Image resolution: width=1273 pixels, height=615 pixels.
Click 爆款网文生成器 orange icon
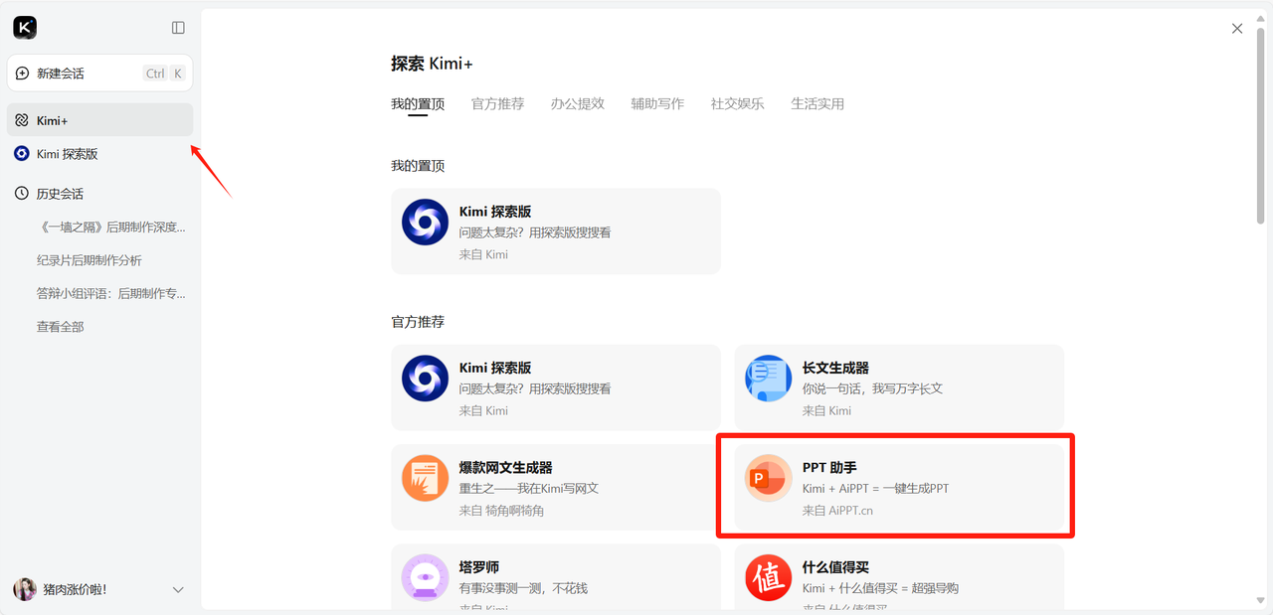click(x=426, y=478)
